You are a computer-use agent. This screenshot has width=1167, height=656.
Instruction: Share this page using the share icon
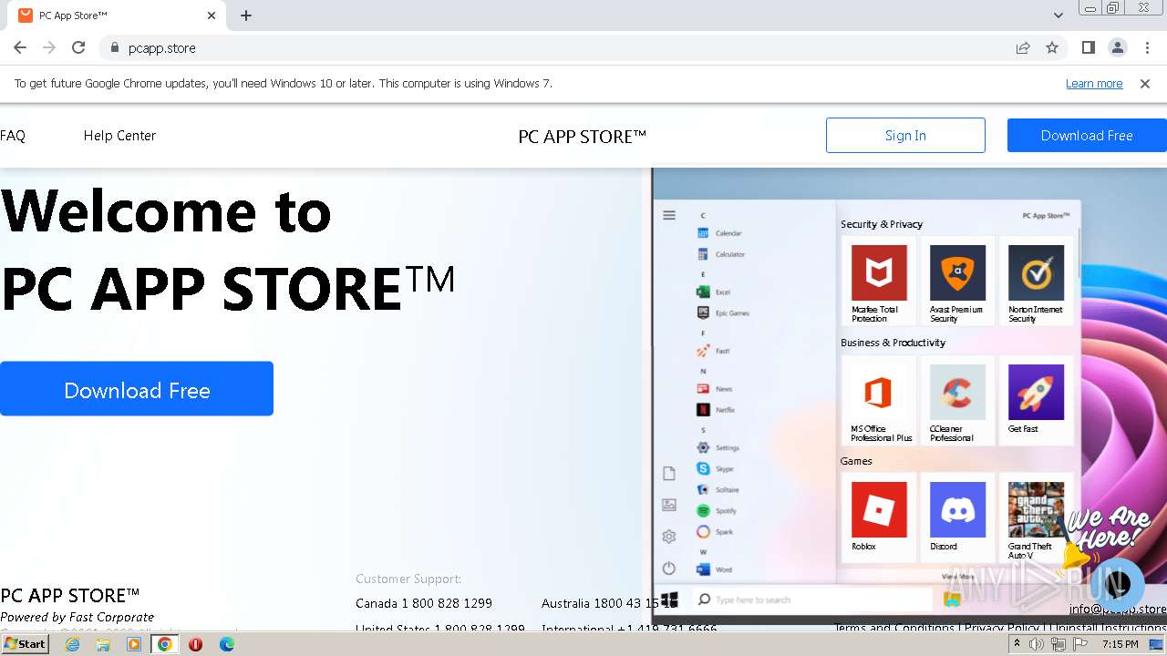[x=1023, y=47]
